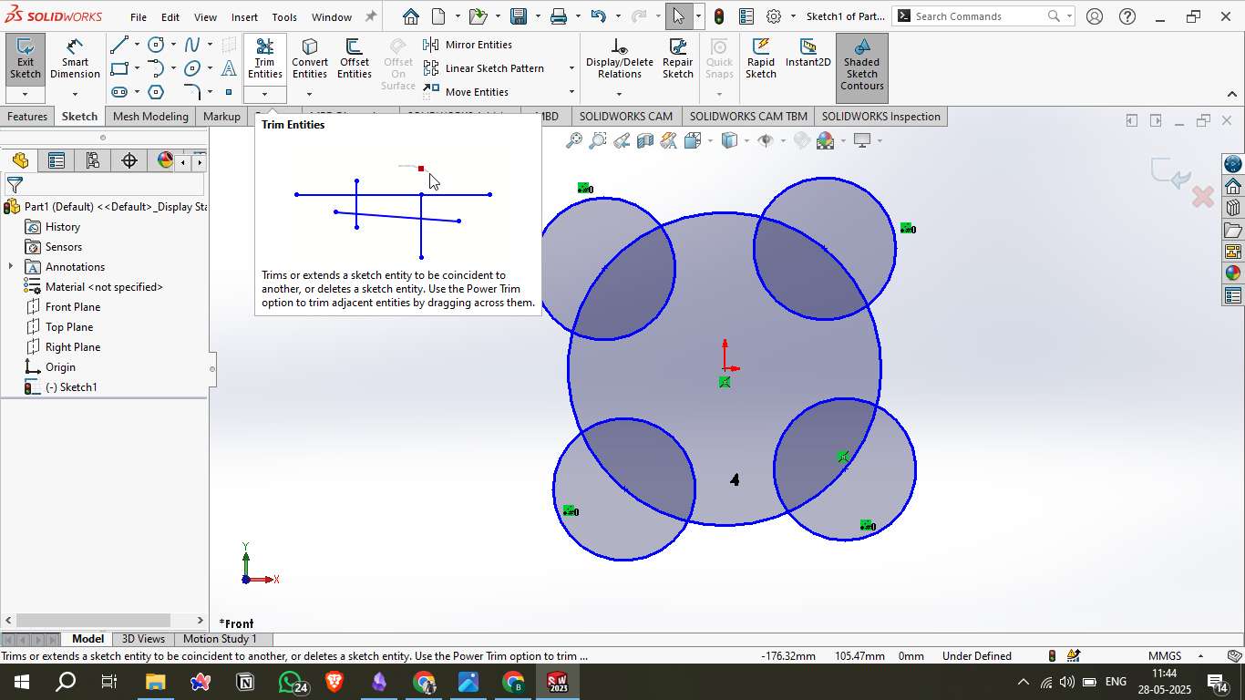The height and width of the screenshot is (700, 1245).
Task: Open the Smart Dimension dropdown arrow
Action: coord(75,94)
